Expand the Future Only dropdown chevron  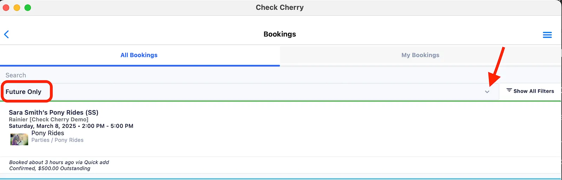(487, 92)
